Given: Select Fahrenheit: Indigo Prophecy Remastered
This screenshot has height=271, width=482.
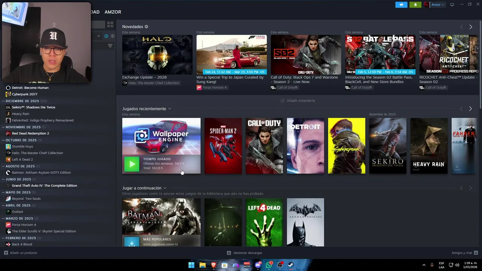Looking at the screenshot, I should [x=43, y=120].
